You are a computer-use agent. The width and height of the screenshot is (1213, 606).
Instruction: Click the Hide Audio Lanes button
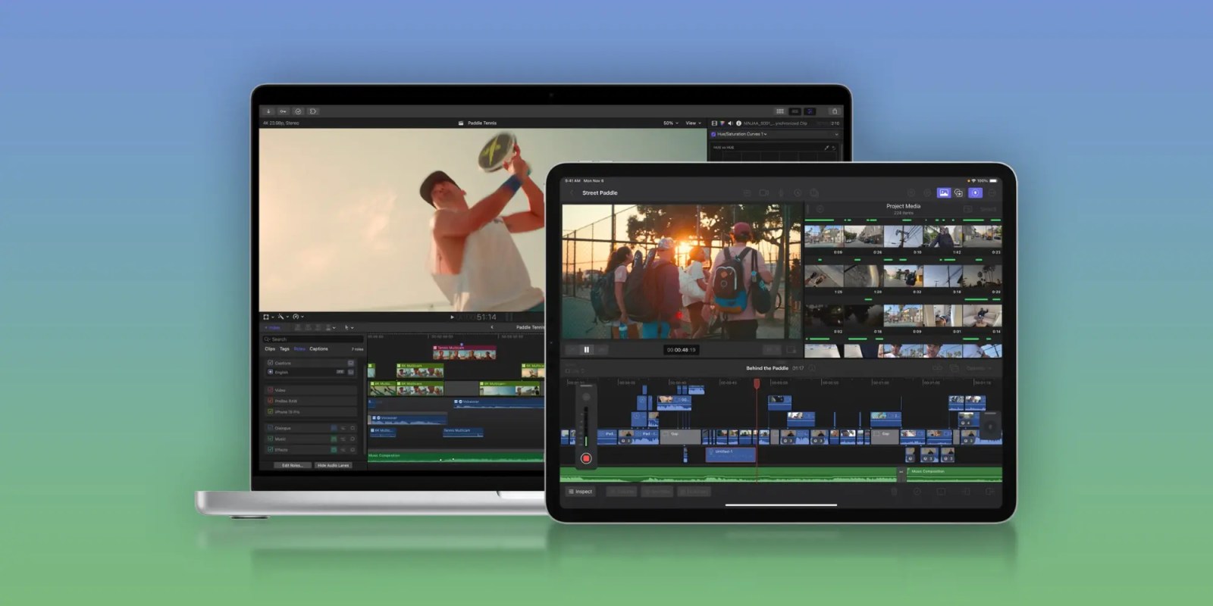pyautogui.click(x=333, y=465)
